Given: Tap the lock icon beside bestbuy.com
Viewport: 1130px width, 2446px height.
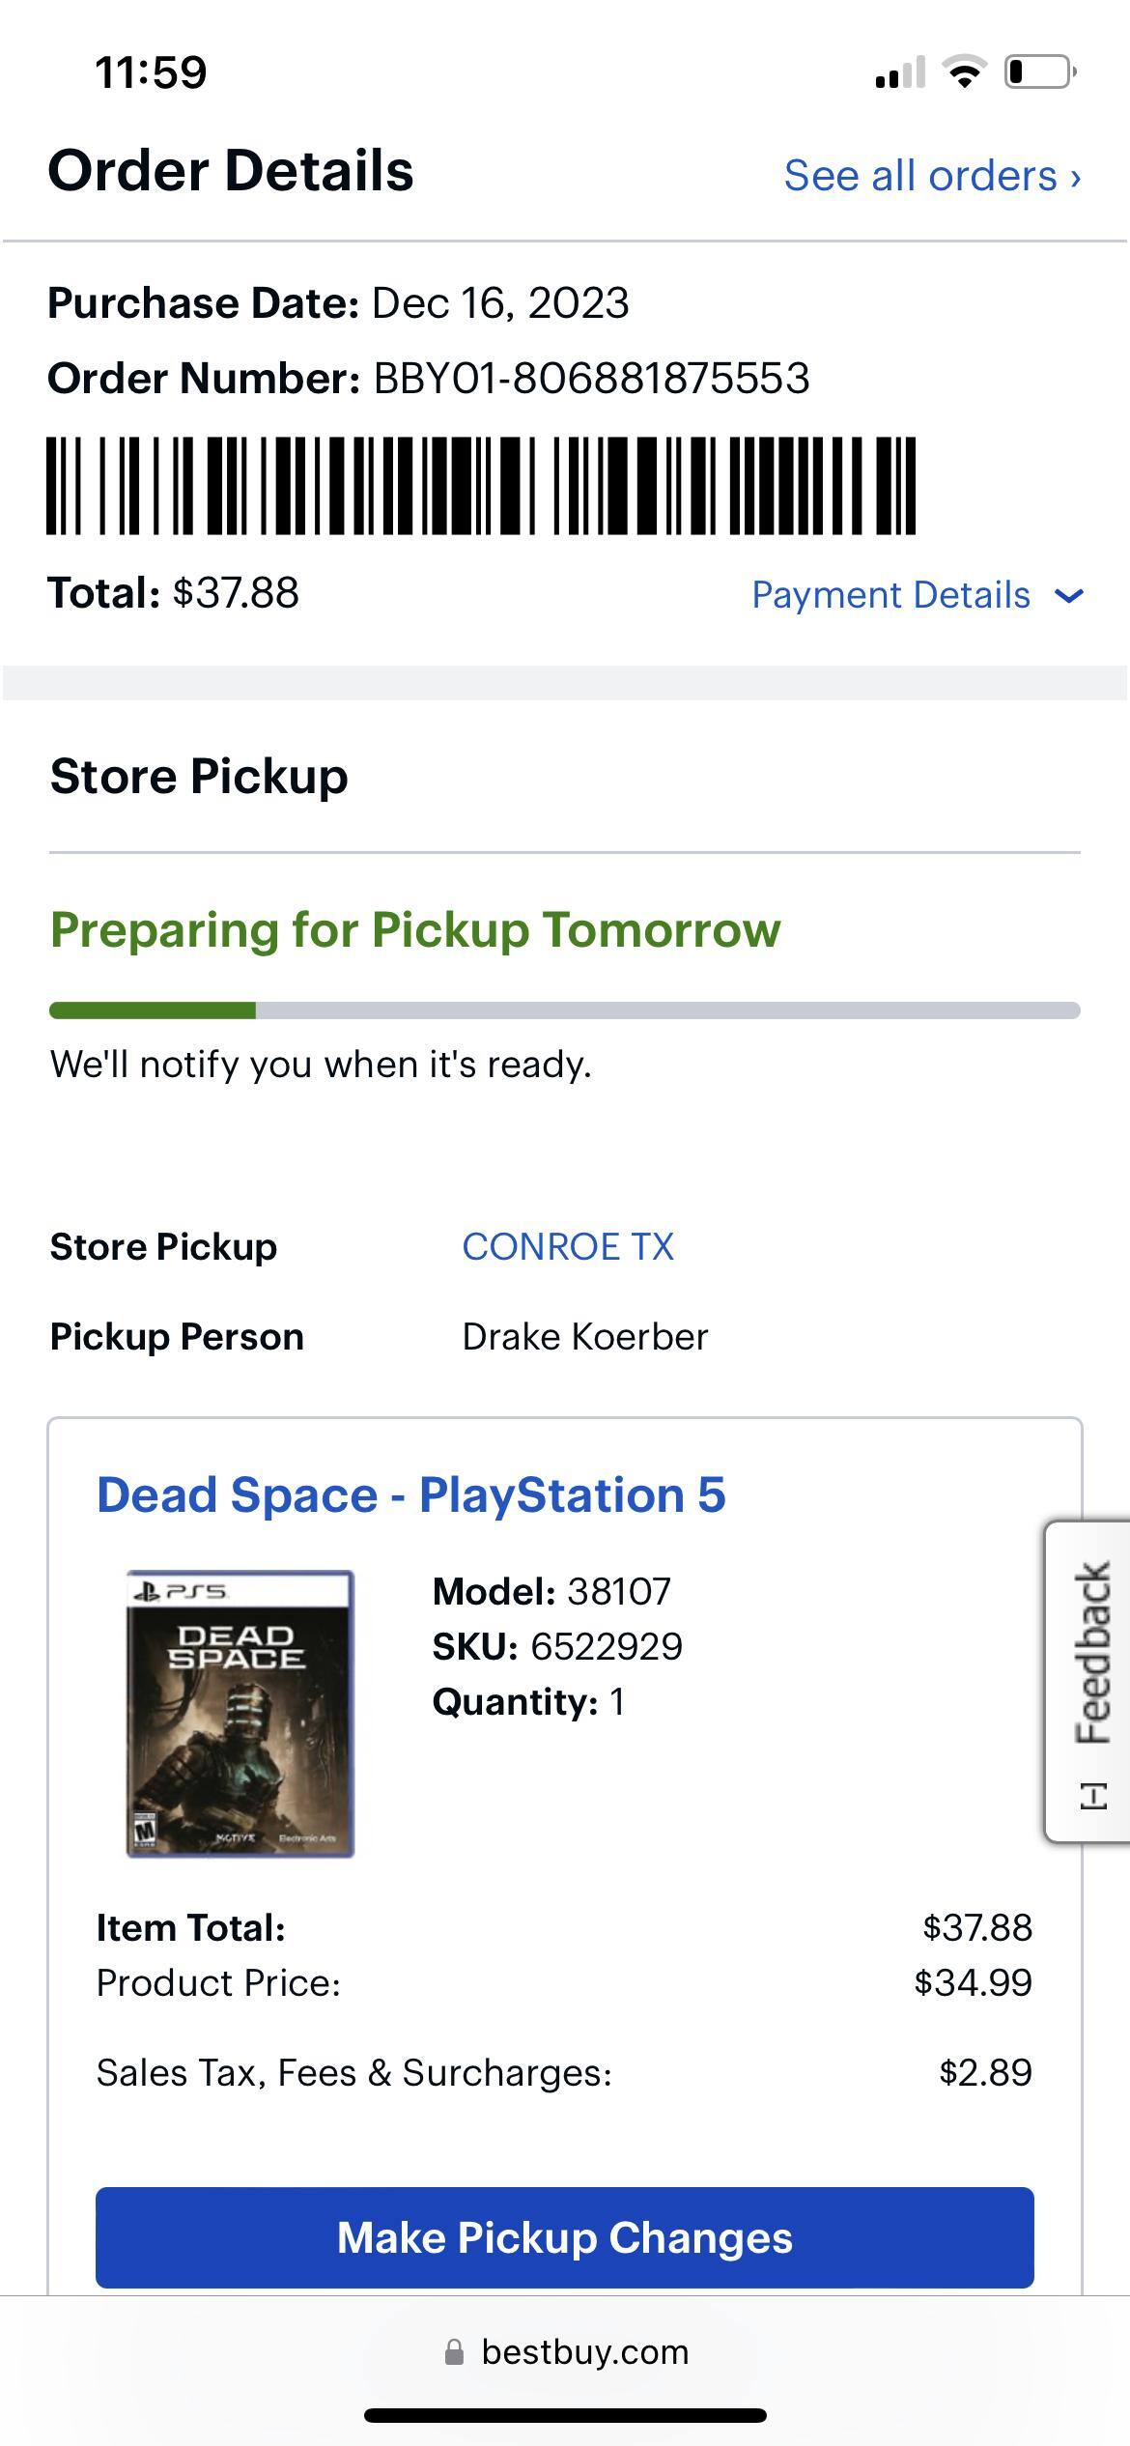Looking at the screenshot, I should (x=454, y=2352).
